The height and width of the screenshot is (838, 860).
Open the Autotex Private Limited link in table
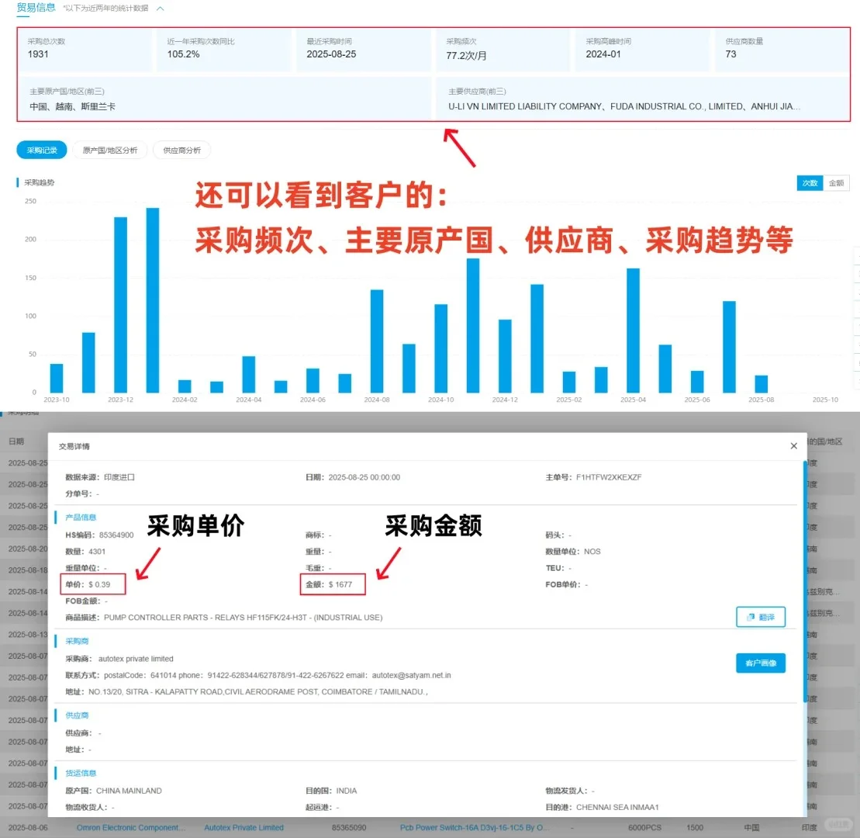[244, 828]
